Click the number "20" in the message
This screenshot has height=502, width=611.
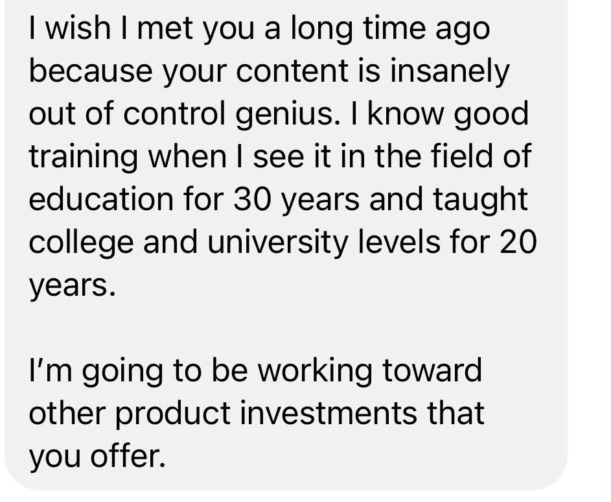(x=518, y=243)
